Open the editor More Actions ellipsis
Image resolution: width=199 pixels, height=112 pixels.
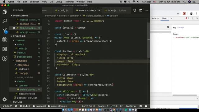tap(147, 10)
